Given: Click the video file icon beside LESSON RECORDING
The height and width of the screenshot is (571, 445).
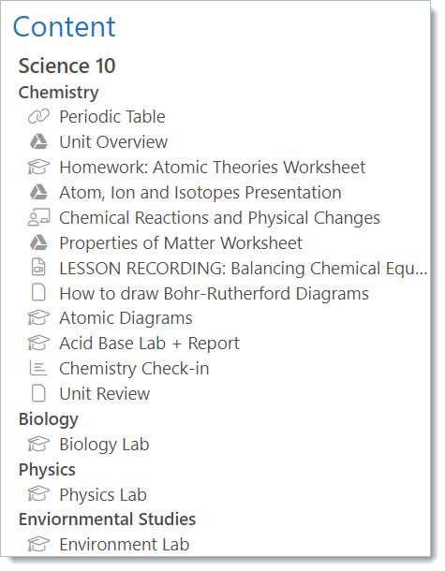Looking at the screenshot, I should coord(38,267).
